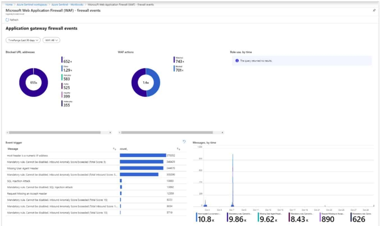The image size is (380, 226).
Task: Click the count_ column header
Action: pyautogui.click(x=124, y=149)
